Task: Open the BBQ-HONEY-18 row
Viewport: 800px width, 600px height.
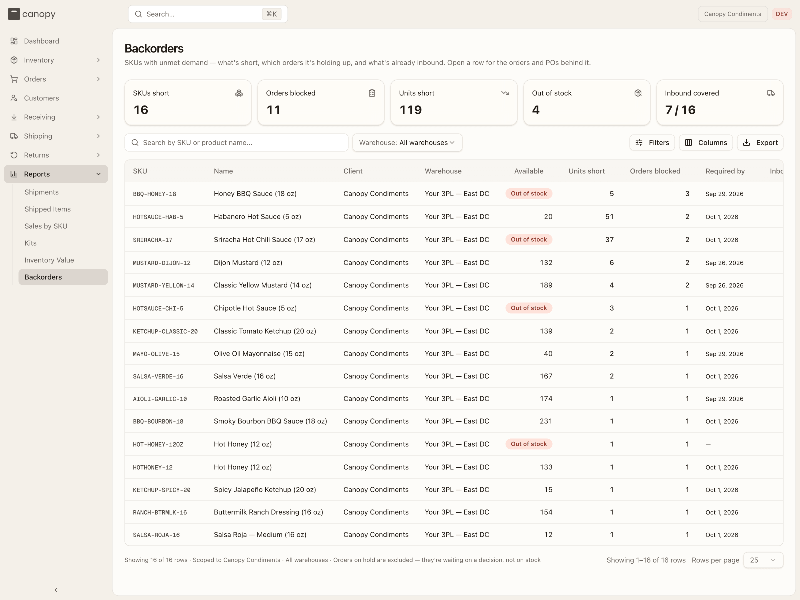Action: [x=453, y=193]
